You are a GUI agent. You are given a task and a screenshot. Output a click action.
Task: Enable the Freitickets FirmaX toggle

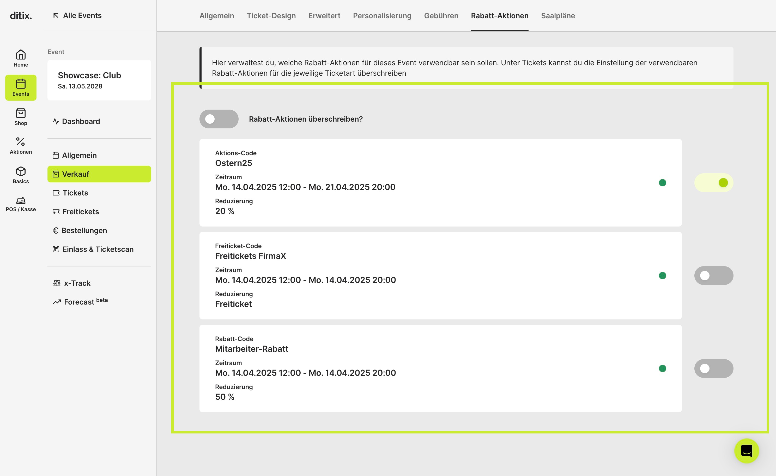click(714, 276)
